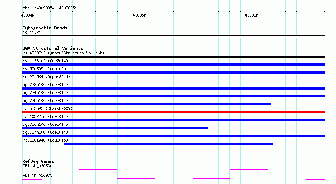Click the blue bar for dgv724n100

(174, 96)
